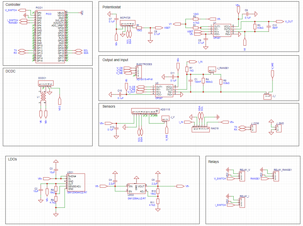Viewport: 303px width, 226px height.
Task: Click the J_RANGE1 jumper
Action: click(x=212, y=69)
